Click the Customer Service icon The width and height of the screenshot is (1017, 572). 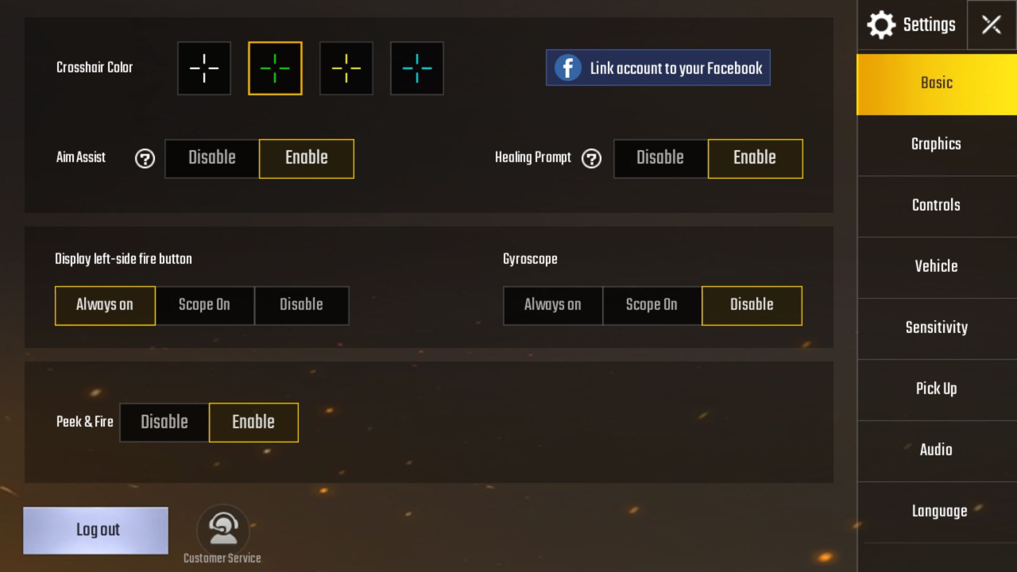[x=223, y=529]
